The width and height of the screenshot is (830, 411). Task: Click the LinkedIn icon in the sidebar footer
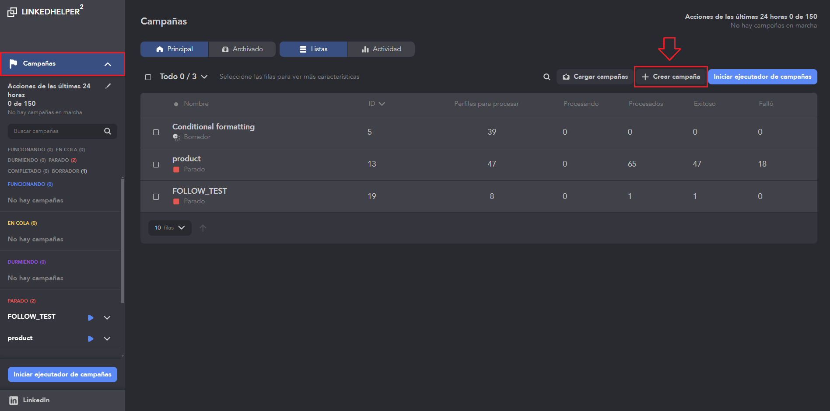pos(14,401)
